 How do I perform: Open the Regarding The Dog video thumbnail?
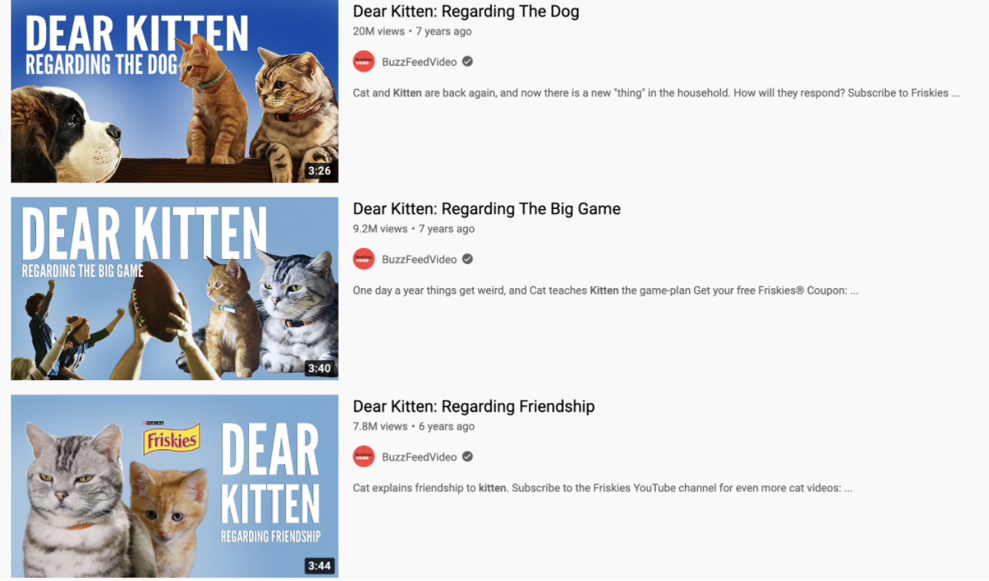(x=174, y=91)
